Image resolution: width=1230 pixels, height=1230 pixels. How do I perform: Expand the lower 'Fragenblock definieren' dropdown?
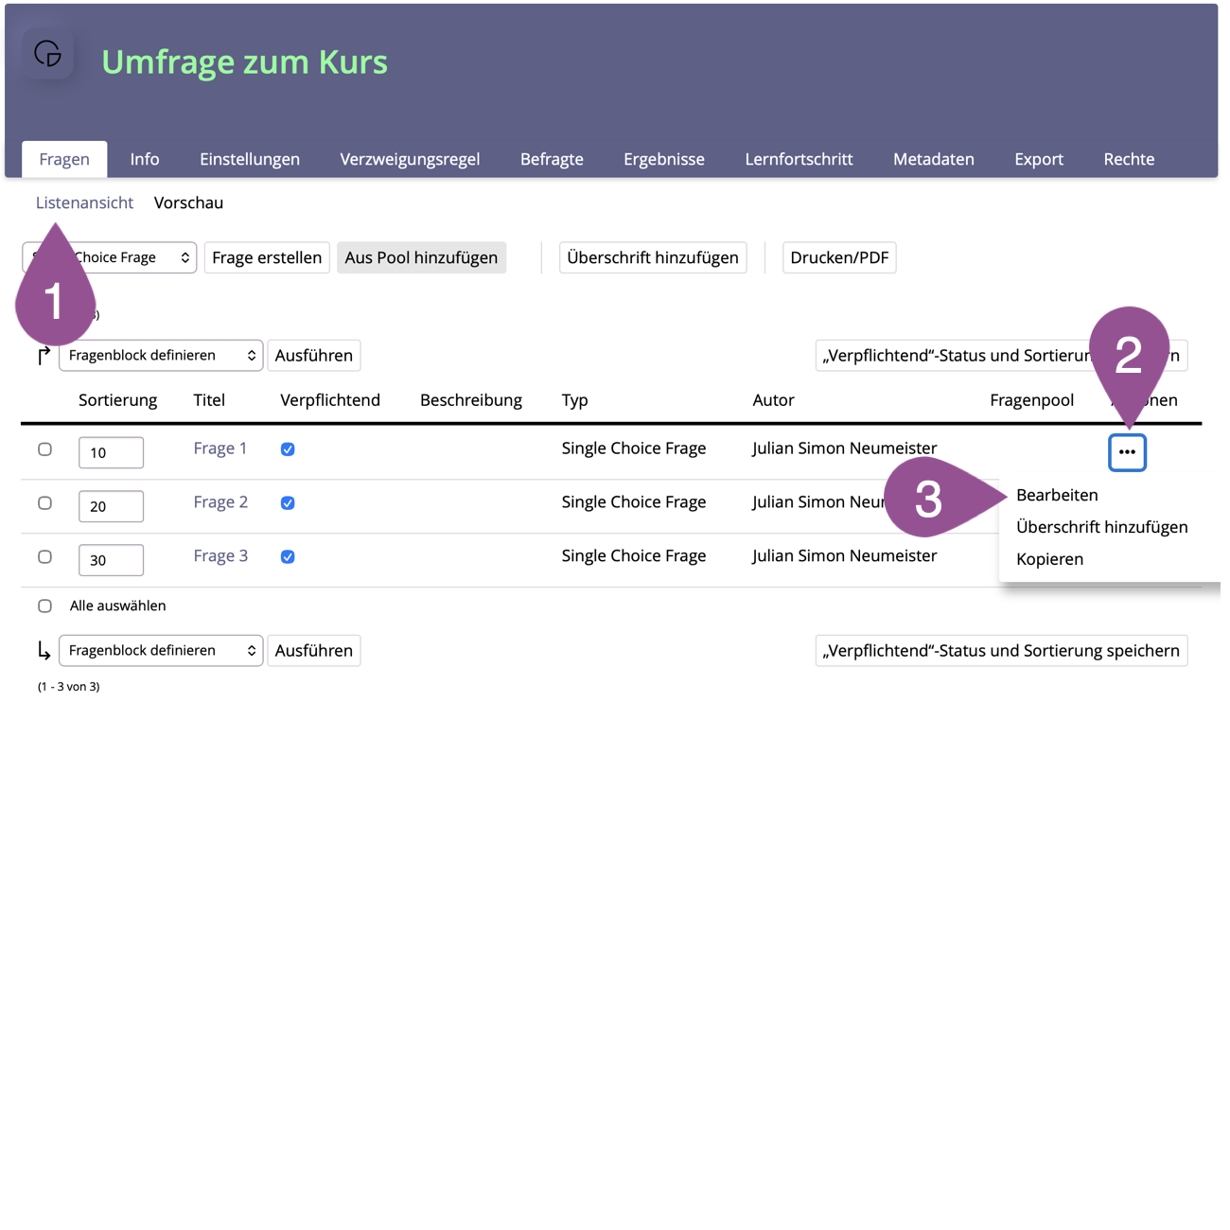161,651
